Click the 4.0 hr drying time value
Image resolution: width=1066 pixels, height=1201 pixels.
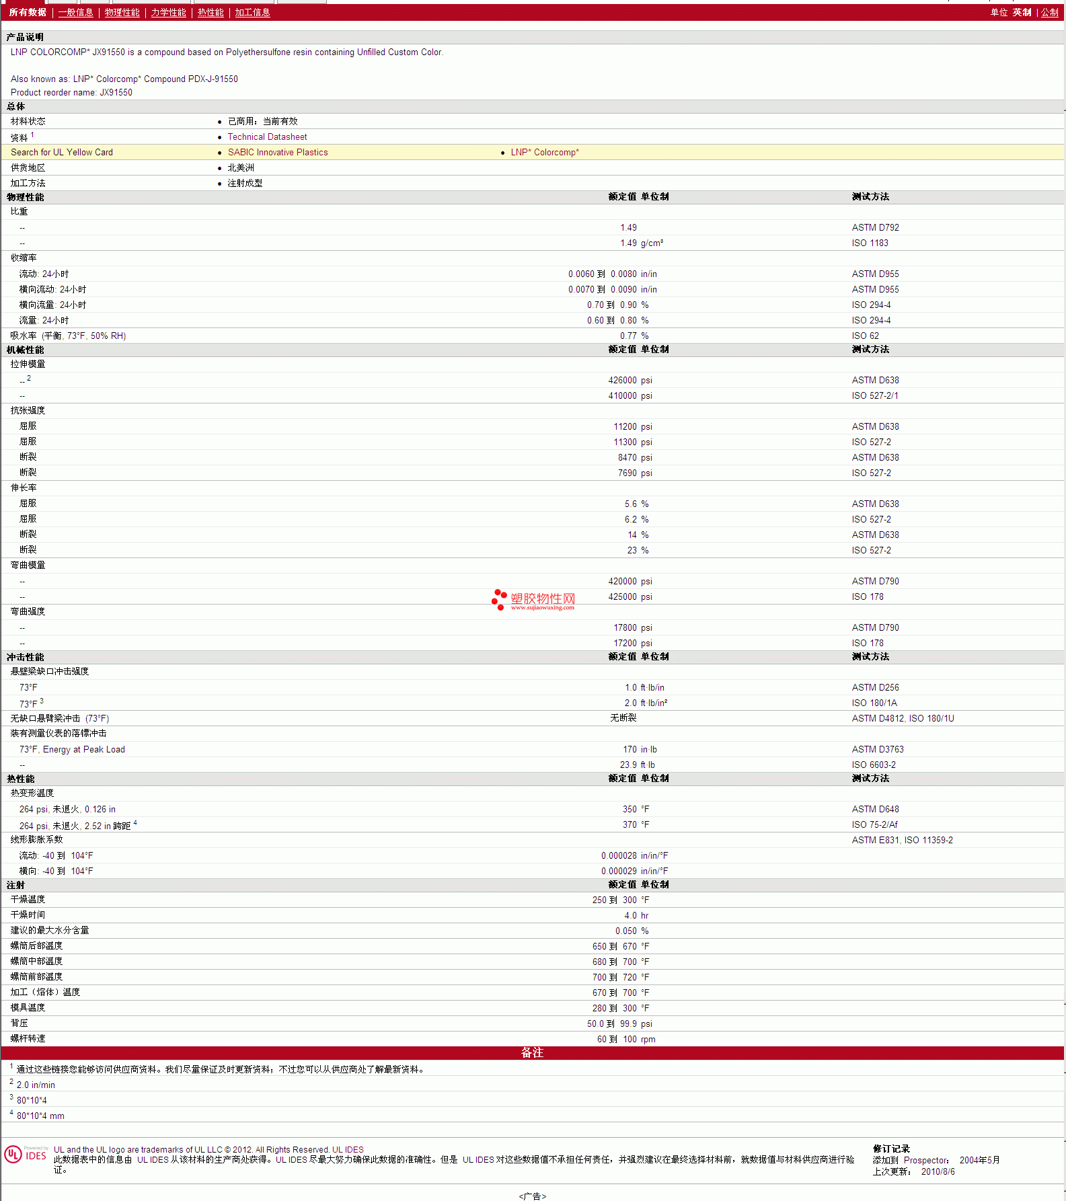click(636, 915)
